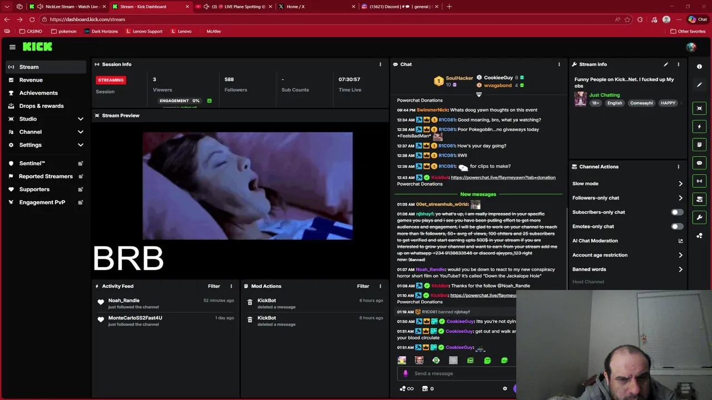Toggle the channel actions icon in right rail

(x=699, y=199)
